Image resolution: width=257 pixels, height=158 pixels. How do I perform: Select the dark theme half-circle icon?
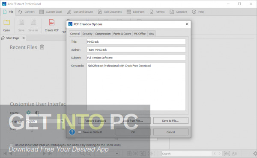pos(37,113)
